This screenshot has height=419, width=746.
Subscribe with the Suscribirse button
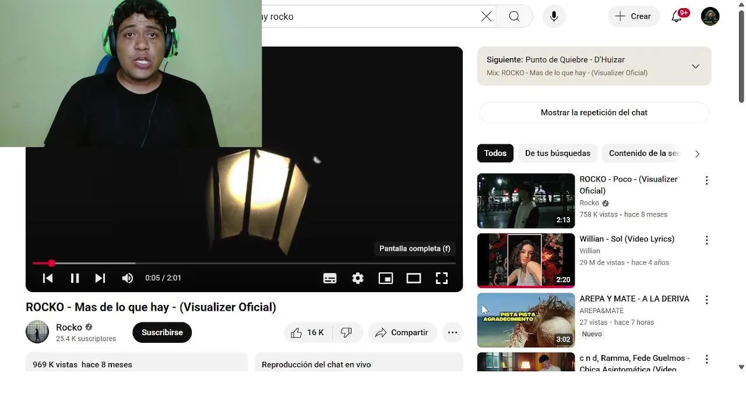(162, 332)
